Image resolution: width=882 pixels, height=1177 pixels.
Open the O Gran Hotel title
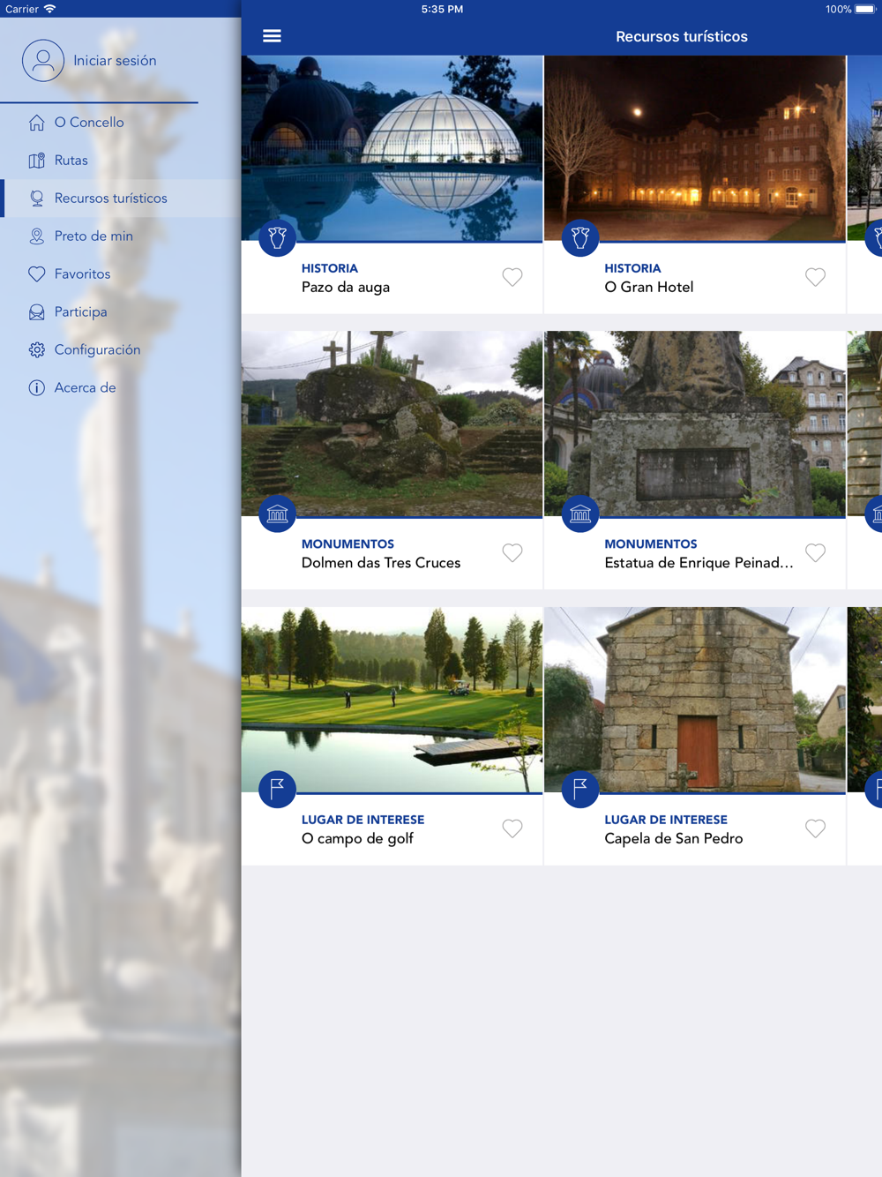point(649,288)
